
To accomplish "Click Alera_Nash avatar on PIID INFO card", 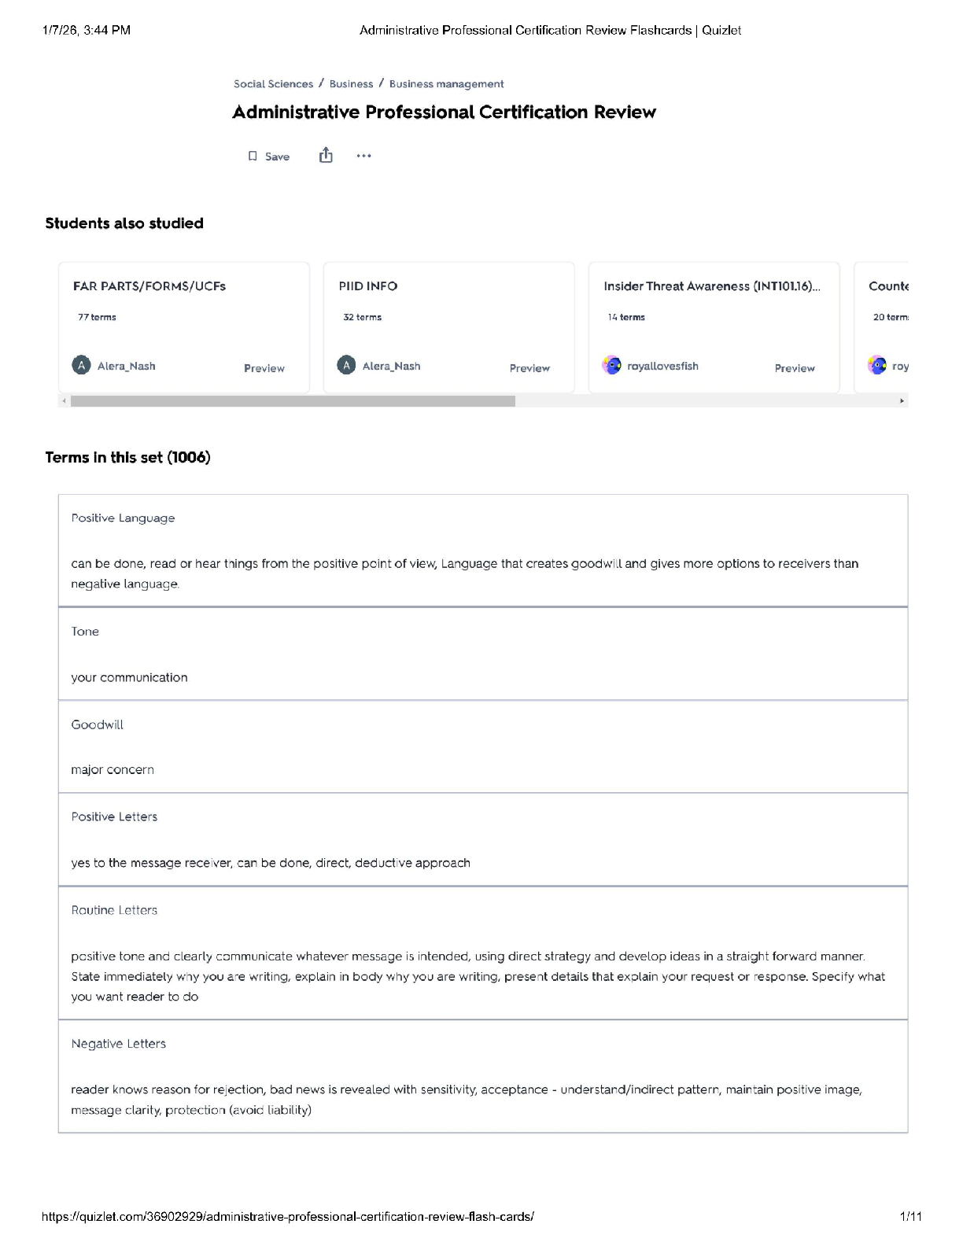I will coord(346,366).
